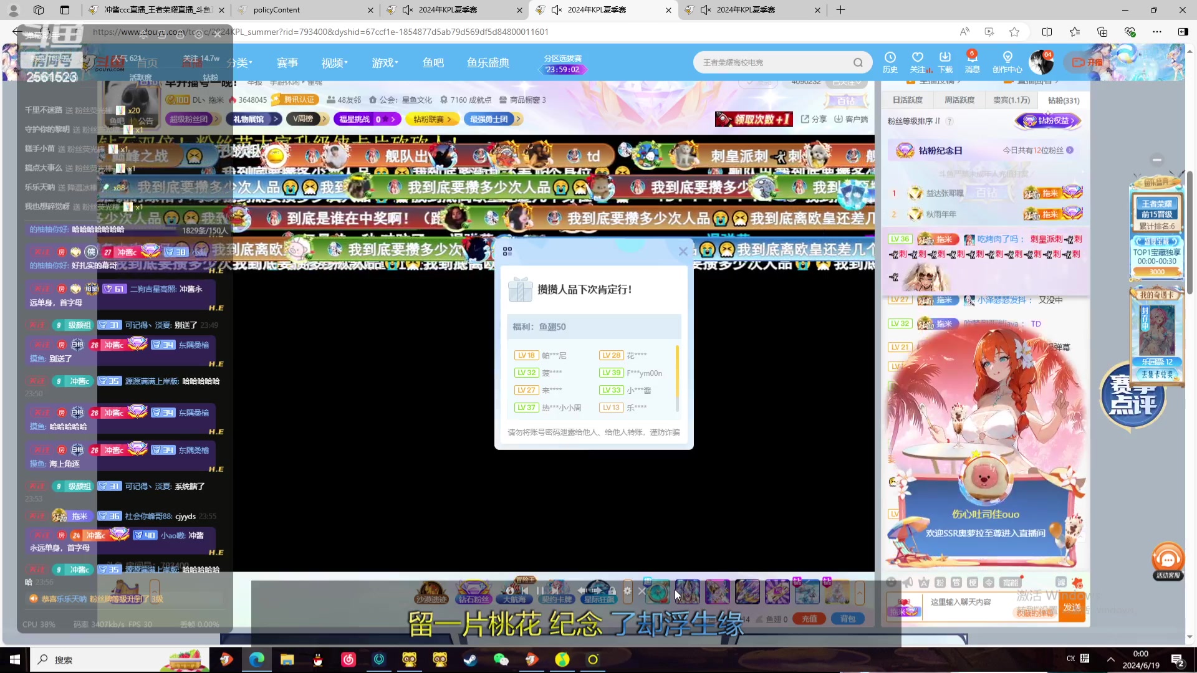
Task: Click the megaphone icon in chat toolbar
Action: [908, 582]
